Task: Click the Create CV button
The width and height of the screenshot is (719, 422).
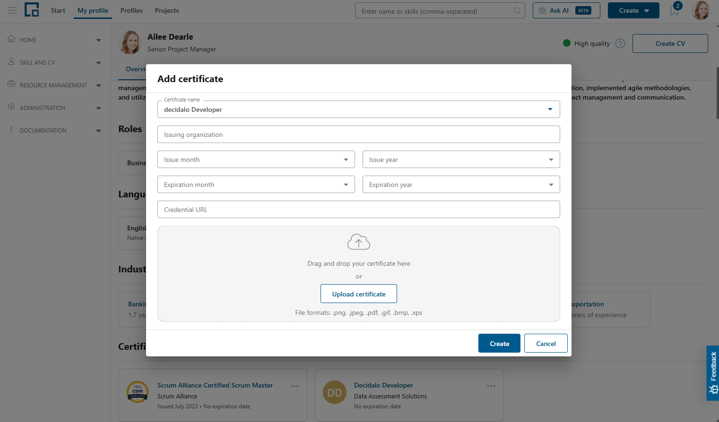Action: pyautogui.click(x=670, y=43)
